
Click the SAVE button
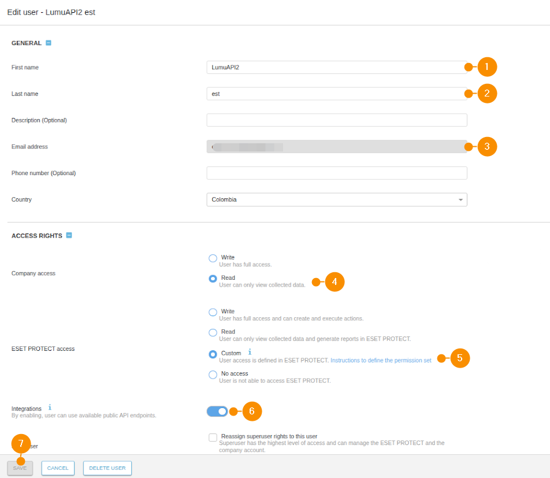(20, 468)
